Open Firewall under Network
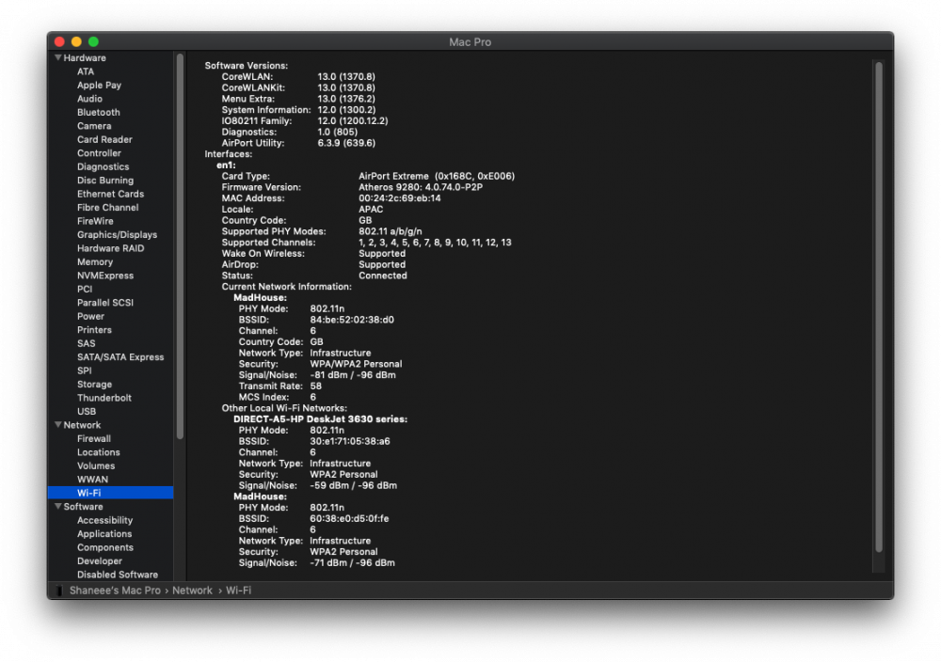Screen dimensions: 941x662 pos(93,438)
